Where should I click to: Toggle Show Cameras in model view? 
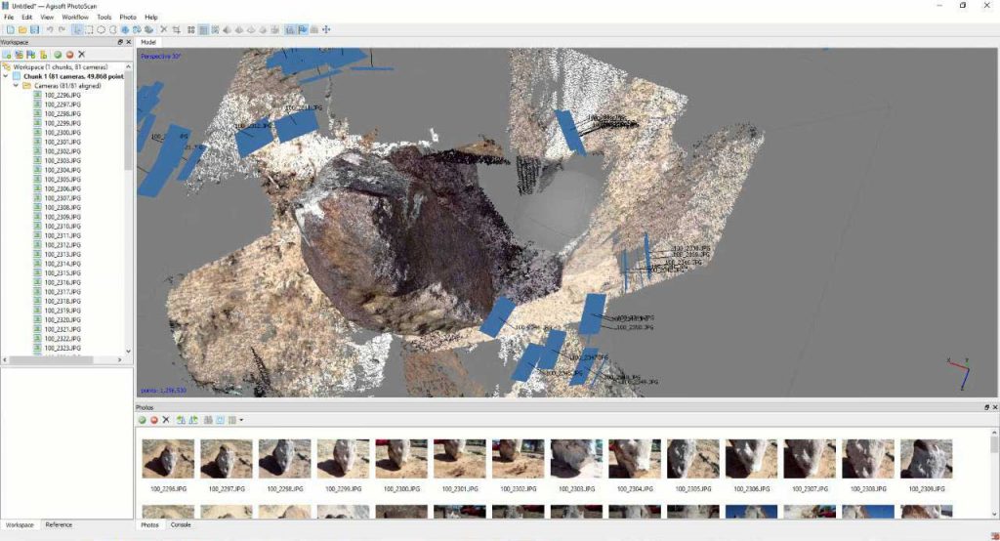pyautogui.click(x=289, y=29)
